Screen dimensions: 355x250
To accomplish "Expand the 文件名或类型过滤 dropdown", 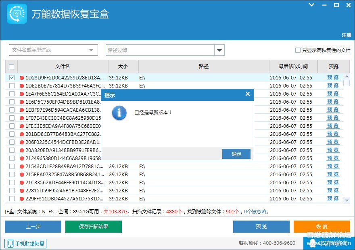I will pyautogui.click(x=91, y=50).
